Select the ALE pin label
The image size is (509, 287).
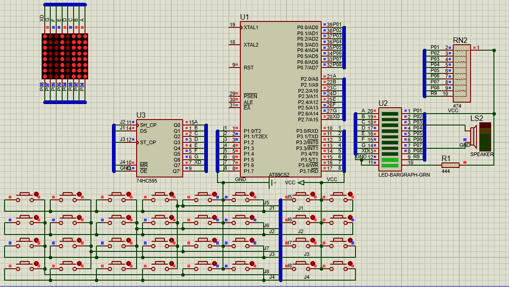click(x=249, y=102)
